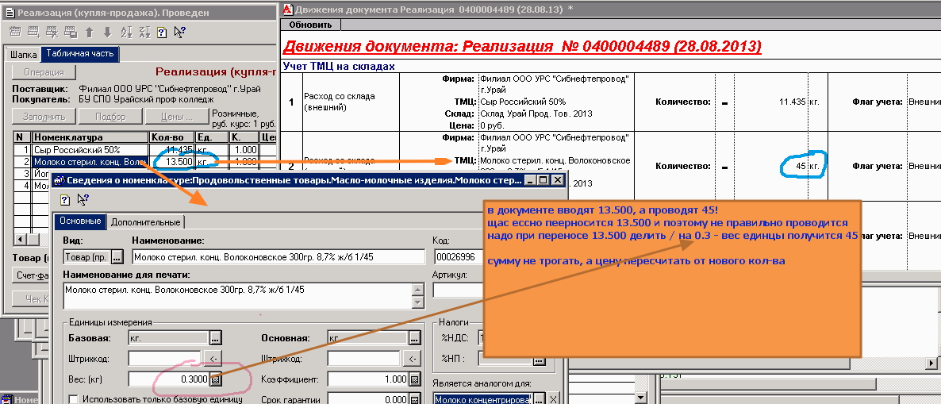This screenshot has height=404, width=941.
Task: Open calculator button next to Вес field
Action: pyautogui.click(x=215, y=380)
